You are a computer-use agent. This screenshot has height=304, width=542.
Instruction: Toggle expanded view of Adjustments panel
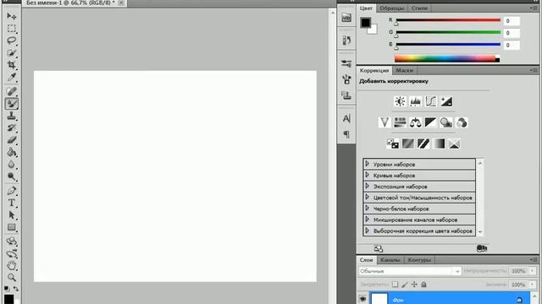[379, 248]
